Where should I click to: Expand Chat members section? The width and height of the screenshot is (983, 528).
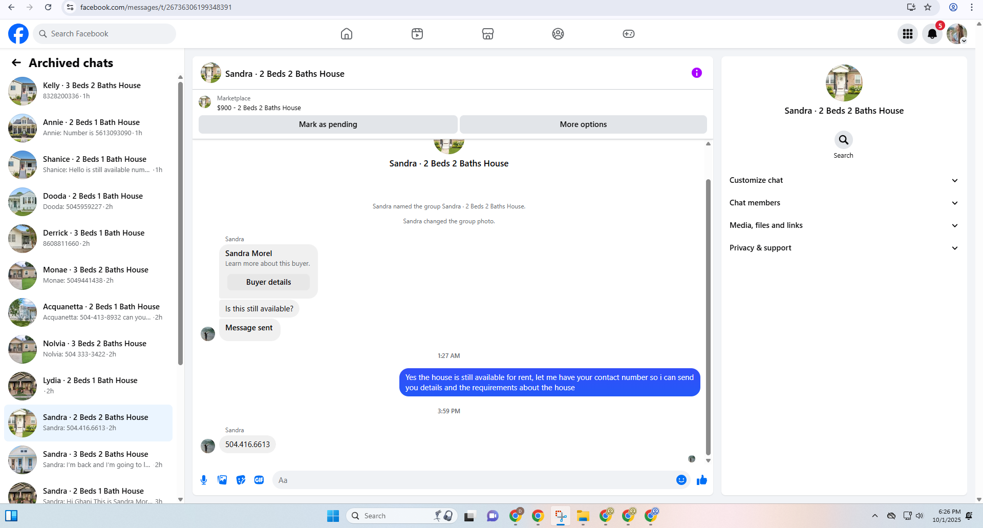844,203
